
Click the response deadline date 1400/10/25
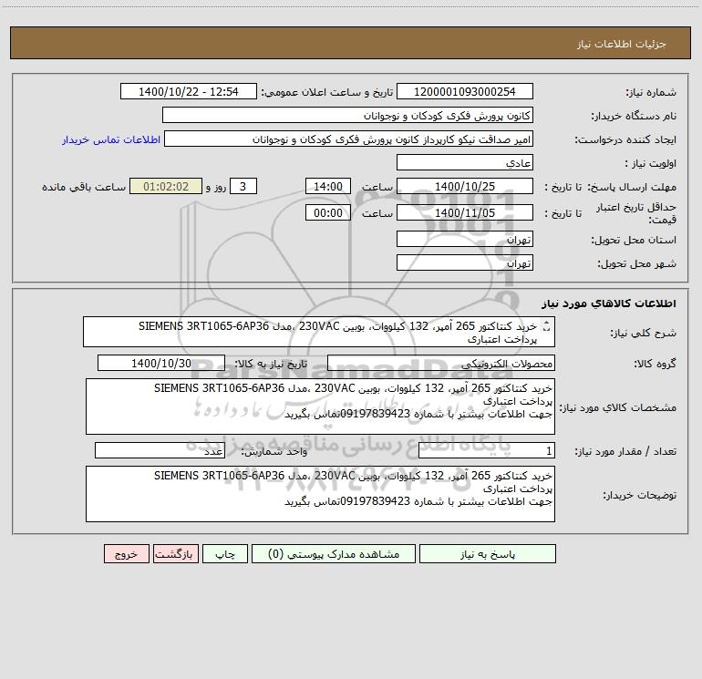point(465,186)
